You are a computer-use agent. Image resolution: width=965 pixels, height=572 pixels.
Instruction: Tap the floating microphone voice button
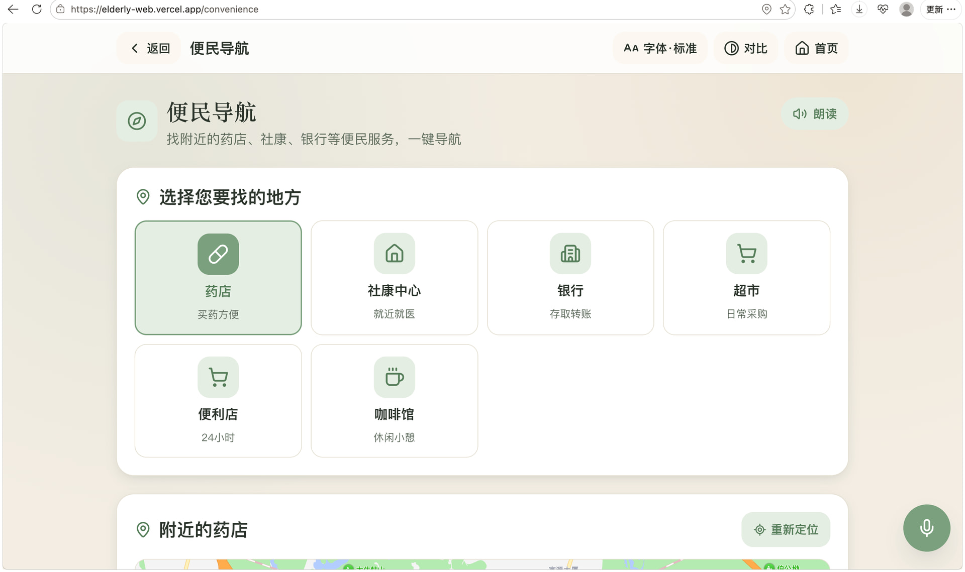pos(926,528)
